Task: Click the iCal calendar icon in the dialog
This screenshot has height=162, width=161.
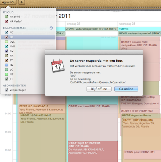Action: [58, 66]
